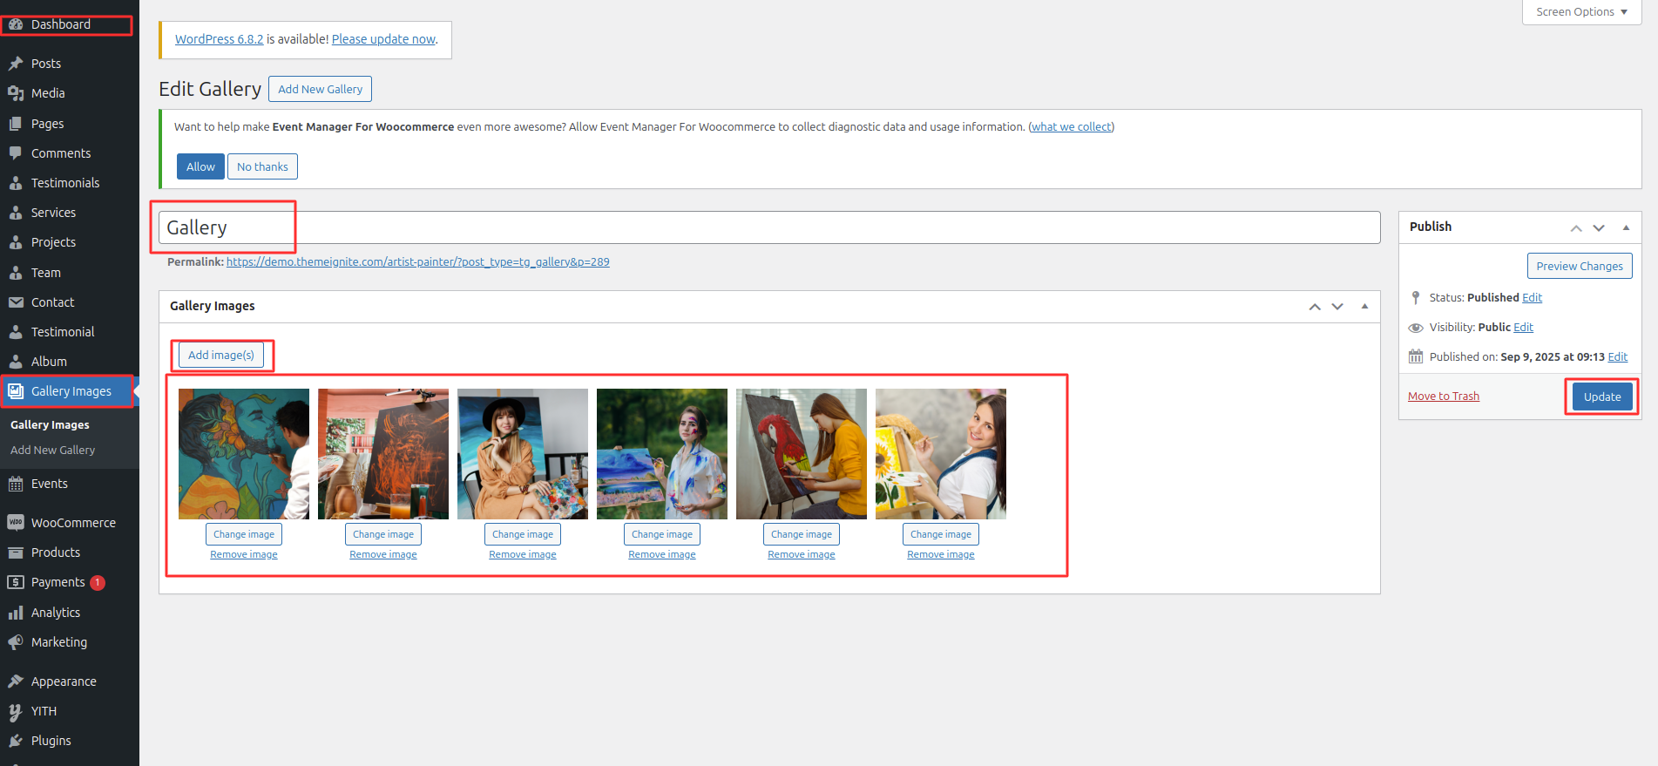The height and width of the screenshot is (766, 1658).
Task: Toggle the Gallery Images panel collapse triangle
Action: coord(1364,307)
